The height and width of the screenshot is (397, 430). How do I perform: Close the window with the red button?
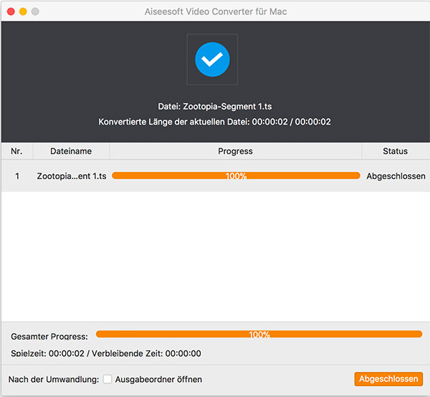[11, 11]
